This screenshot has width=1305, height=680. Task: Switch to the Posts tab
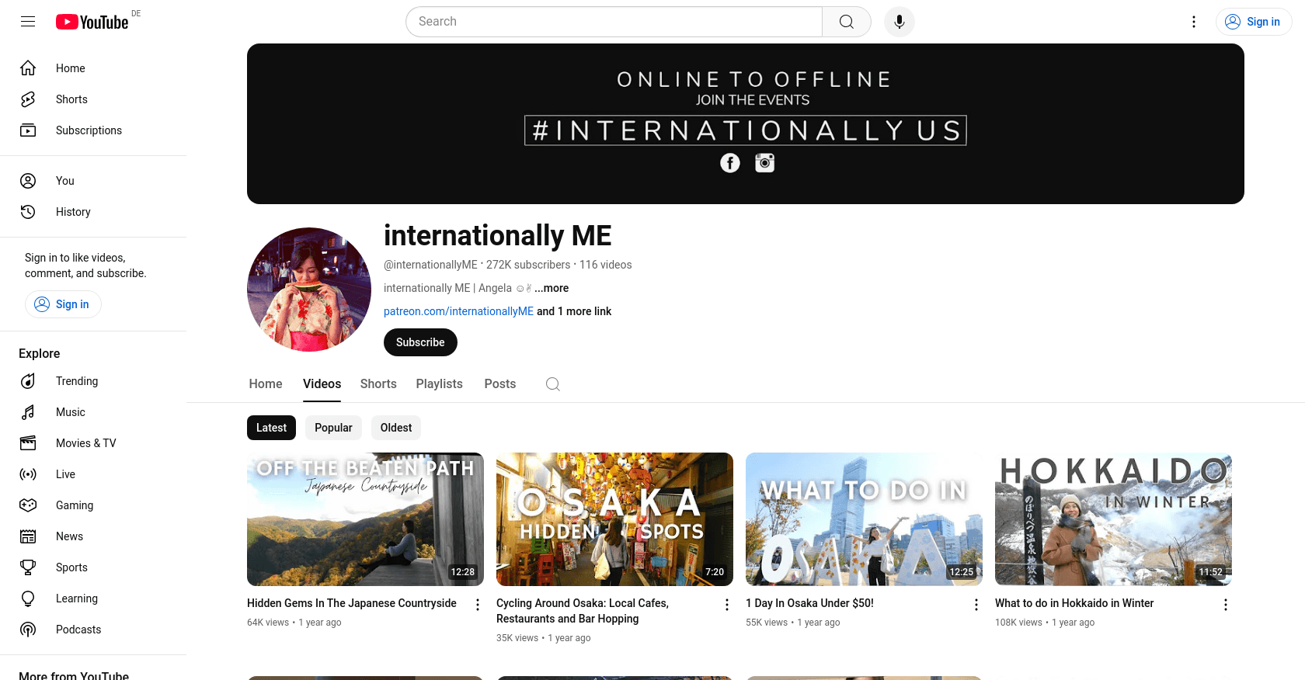pyautogui.click(x=499, y=384)
